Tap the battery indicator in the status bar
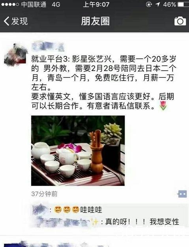 tap(183, 4)
